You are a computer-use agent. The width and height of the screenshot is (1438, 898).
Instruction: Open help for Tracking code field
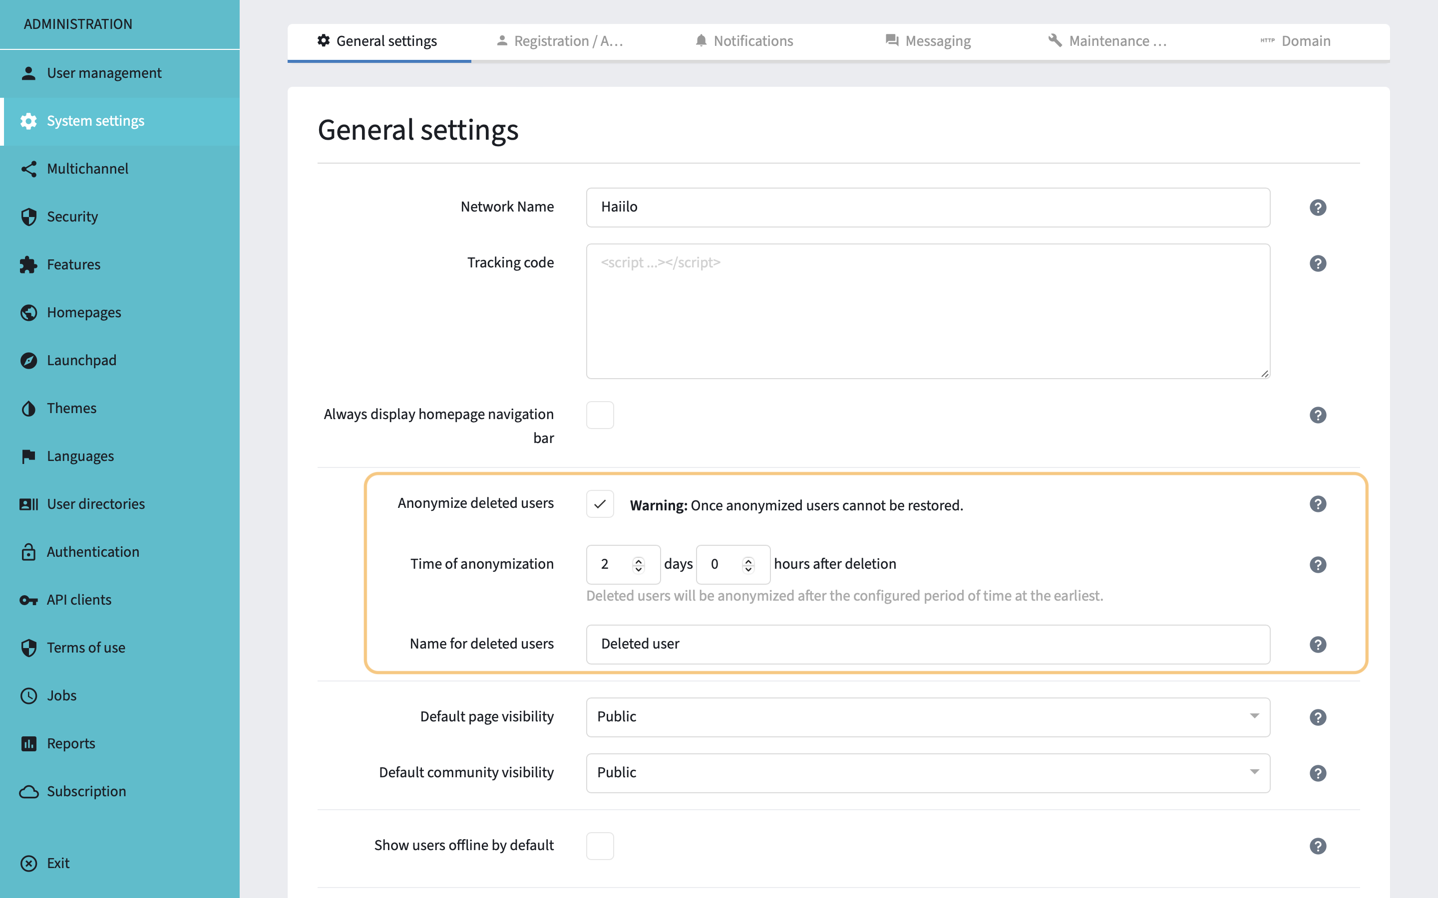click(x=1317, y=263)
